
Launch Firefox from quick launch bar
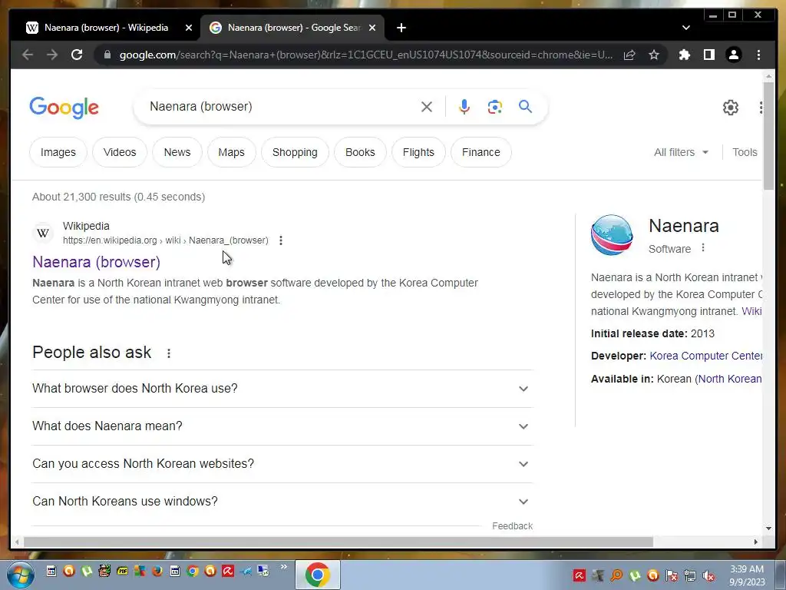[157, 571]
